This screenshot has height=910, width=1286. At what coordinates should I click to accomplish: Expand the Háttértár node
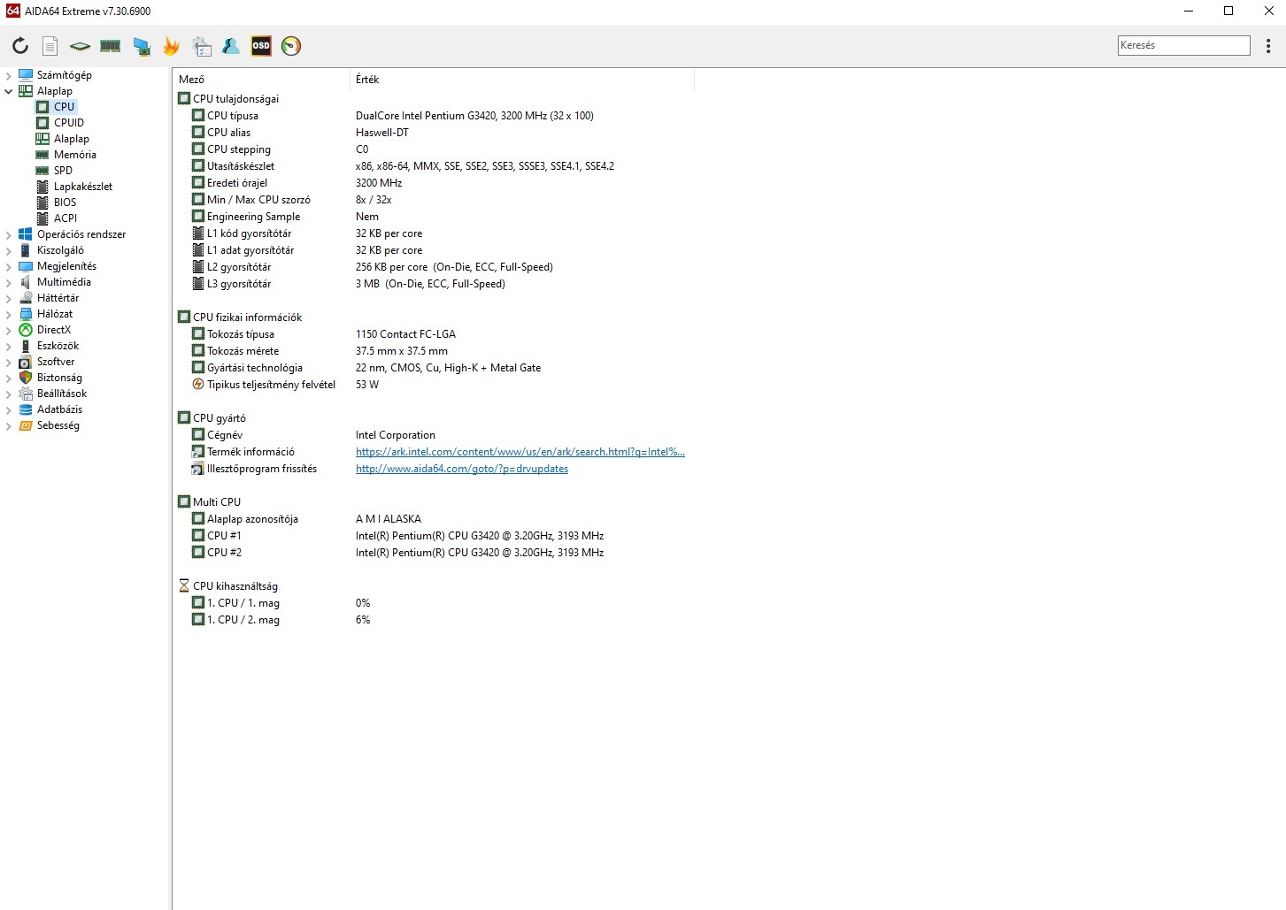click(x=9, y=298)
